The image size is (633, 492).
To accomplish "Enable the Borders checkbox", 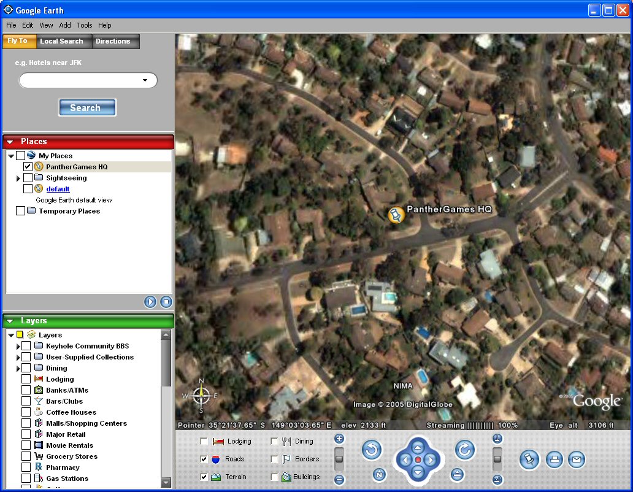I will pyautogui.click(x=274, y=459).
